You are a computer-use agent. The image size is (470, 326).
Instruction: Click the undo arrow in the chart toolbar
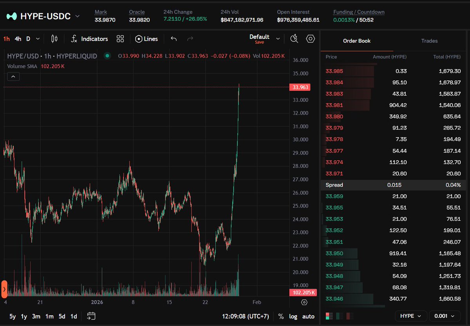pos(174,38)
